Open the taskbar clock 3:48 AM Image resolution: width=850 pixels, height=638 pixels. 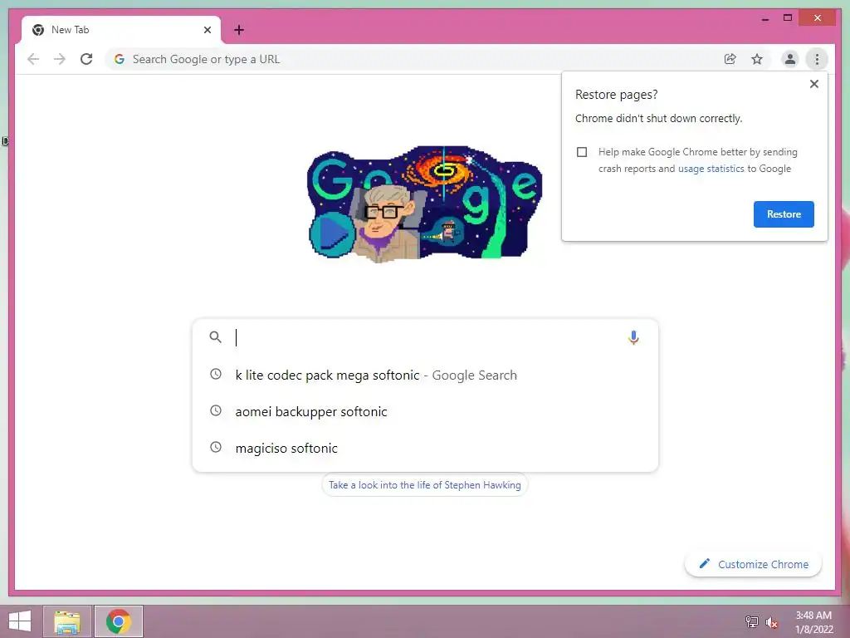[x=813, y=622]
